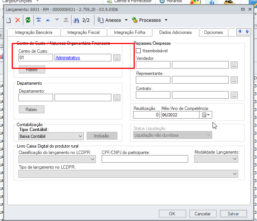Image resolution: width=257 pixels, height=221 pixels.
Task: Click Rateio button under Departamento
Action: click(x=32, y=109)
